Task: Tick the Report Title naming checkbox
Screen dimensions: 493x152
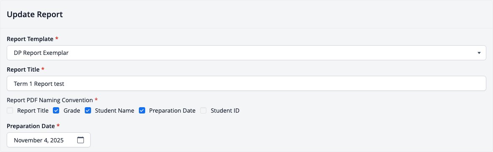Action: pyautogui.click(x=10, y=111)
